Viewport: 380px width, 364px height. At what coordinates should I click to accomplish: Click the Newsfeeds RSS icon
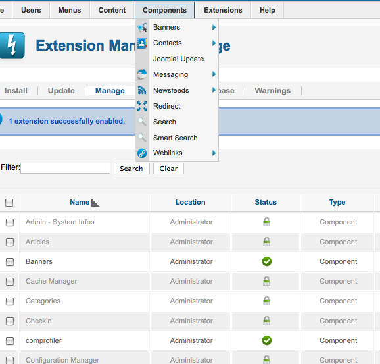coord(142,90)
